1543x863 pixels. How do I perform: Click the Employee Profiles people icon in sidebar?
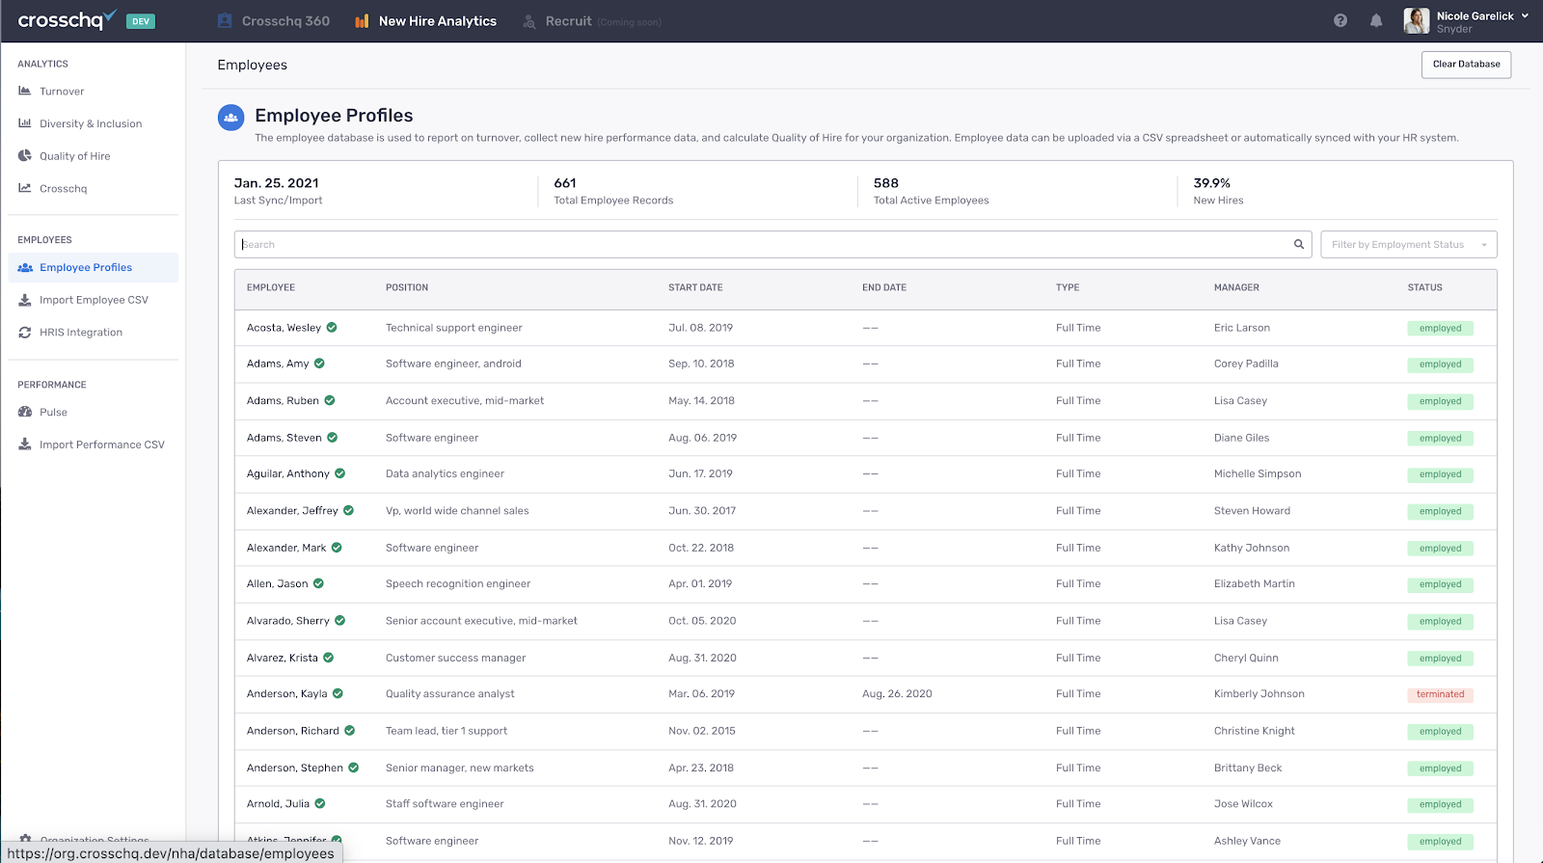click(25, 267)
